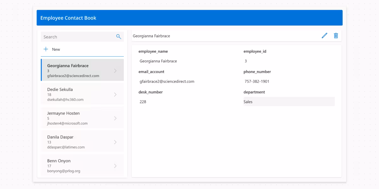This screenshot has width=379, height=189.
Task: Expand Jermayne Hosten's detail chevron
Action: [115, 118]
